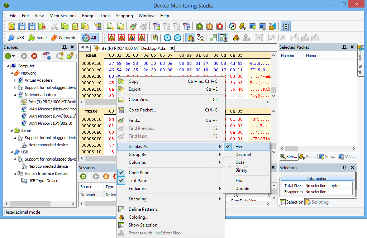Click the green icon in Devices panel toolbar
367x238 pixels.
[8, 56]
